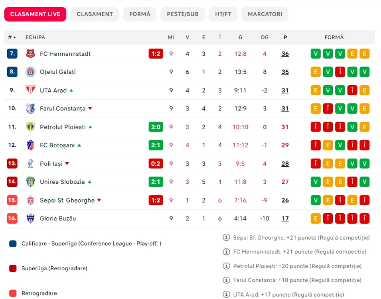Click Hermannstadt points value 36

coord(285,54)
